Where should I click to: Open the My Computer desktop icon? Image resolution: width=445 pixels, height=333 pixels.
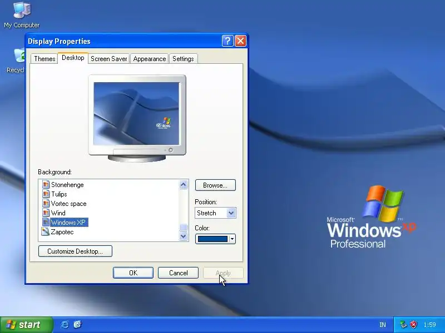pos(22,15)
